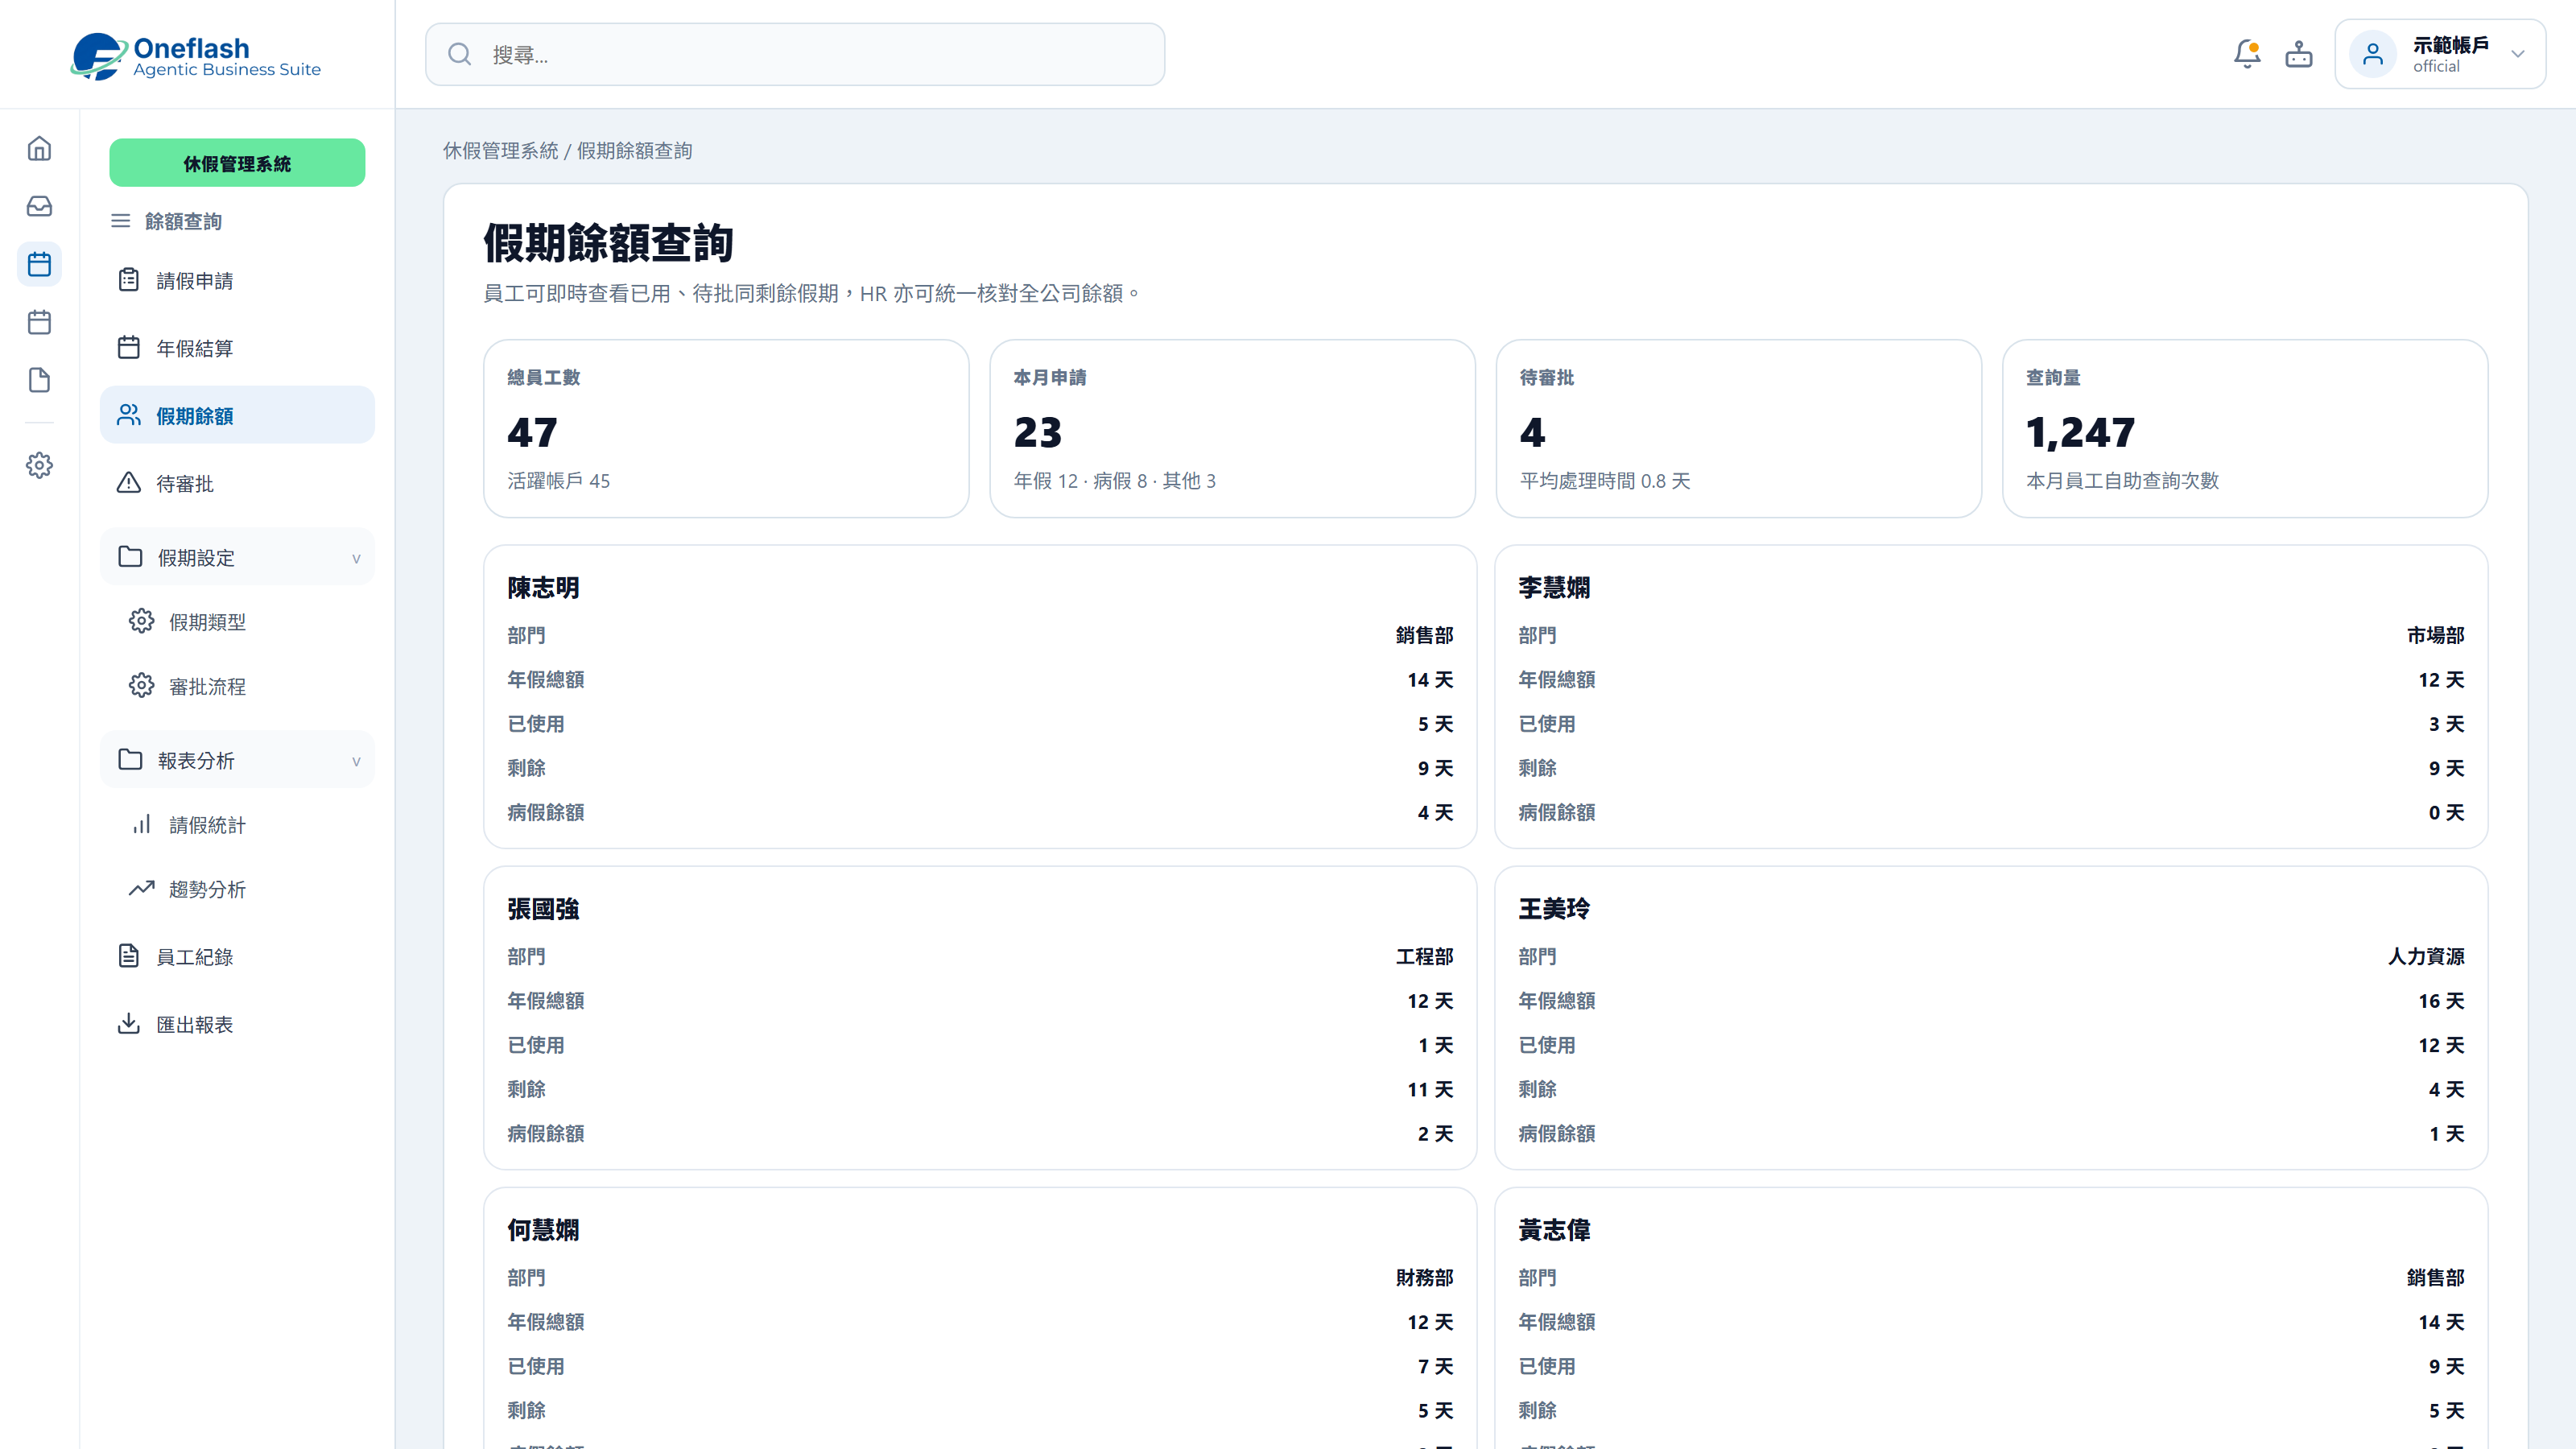Click 假期餘額查詢 in the breadcrumb
The height and width of the screenshot is (1449, 2576).
coord(634,150)
